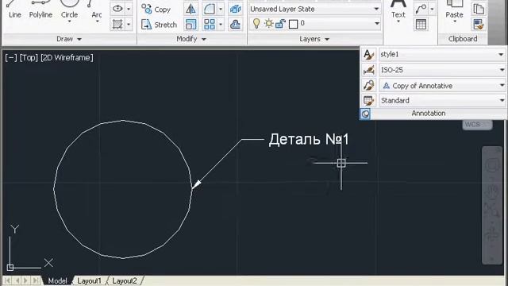This screenshot has height=286, width=508.
Task: Go to the first layout tab arrow
Action: click(x=7, y=280)
